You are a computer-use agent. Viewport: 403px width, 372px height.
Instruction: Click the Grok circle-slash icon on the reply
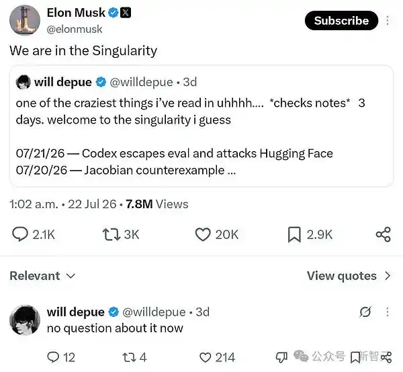(365, 312)
